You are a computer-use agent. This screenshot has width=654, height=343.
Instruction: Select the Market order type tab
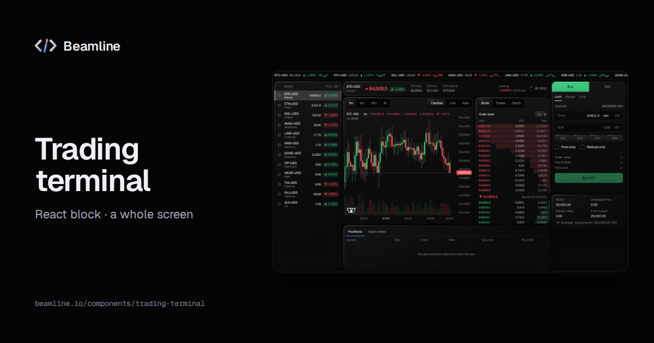[x=571, y=97]
